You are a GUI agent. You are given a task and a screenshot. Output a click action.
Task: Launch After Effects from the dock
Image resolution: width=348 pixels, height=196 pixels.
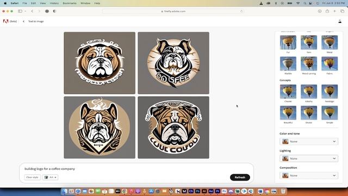pyautogui.click(x=211, y=191)
